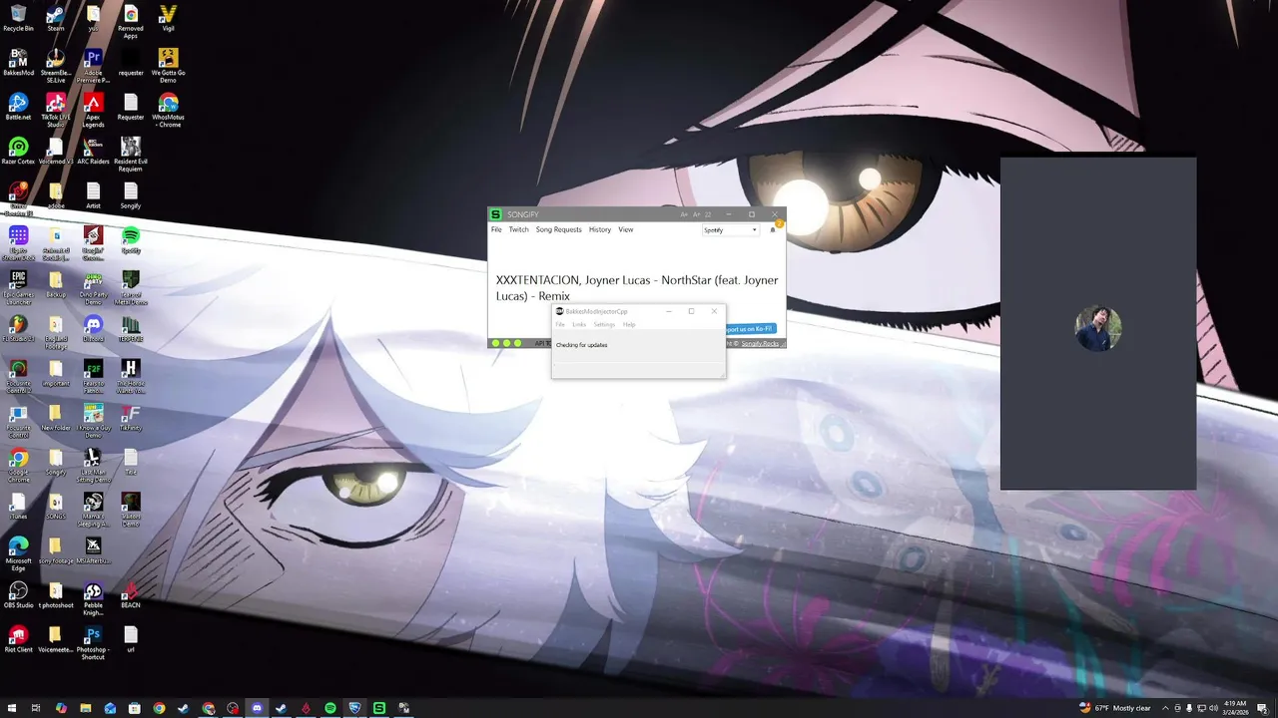Click the profile avatar in the dark panel

coord(1098,328)
